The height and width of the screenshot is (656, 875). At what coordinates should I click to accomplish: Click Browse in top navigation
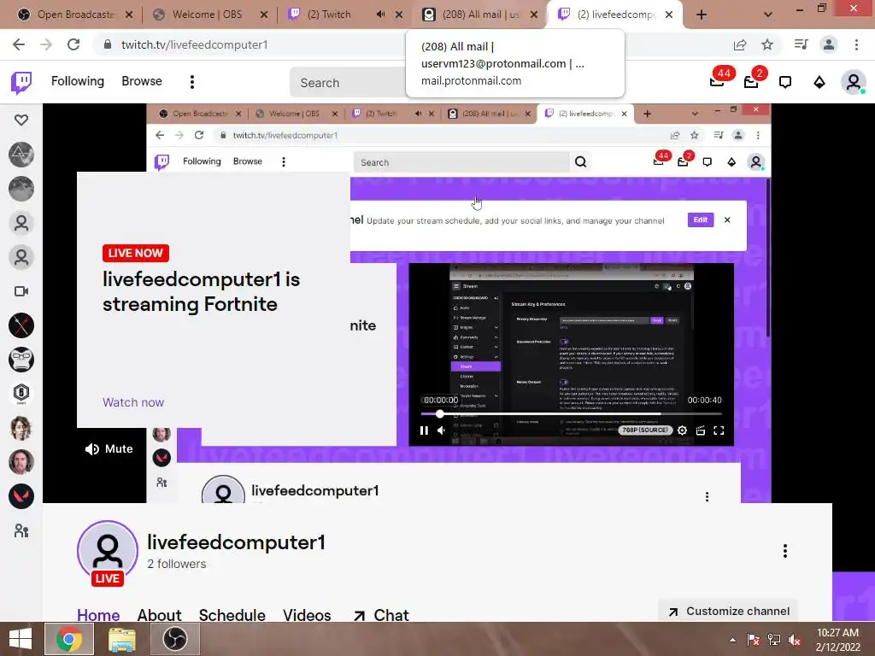[x=142, y=81]
